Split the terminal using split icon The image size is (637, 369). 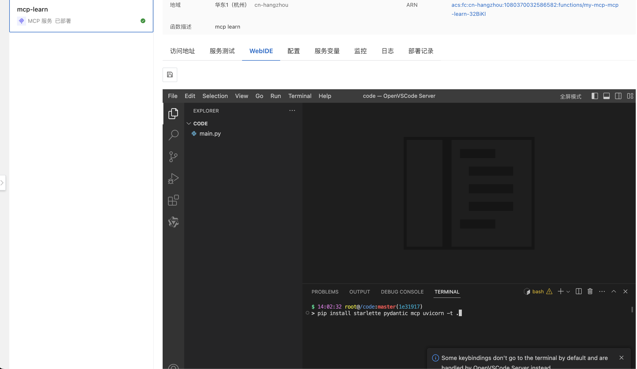coord(578,291)
